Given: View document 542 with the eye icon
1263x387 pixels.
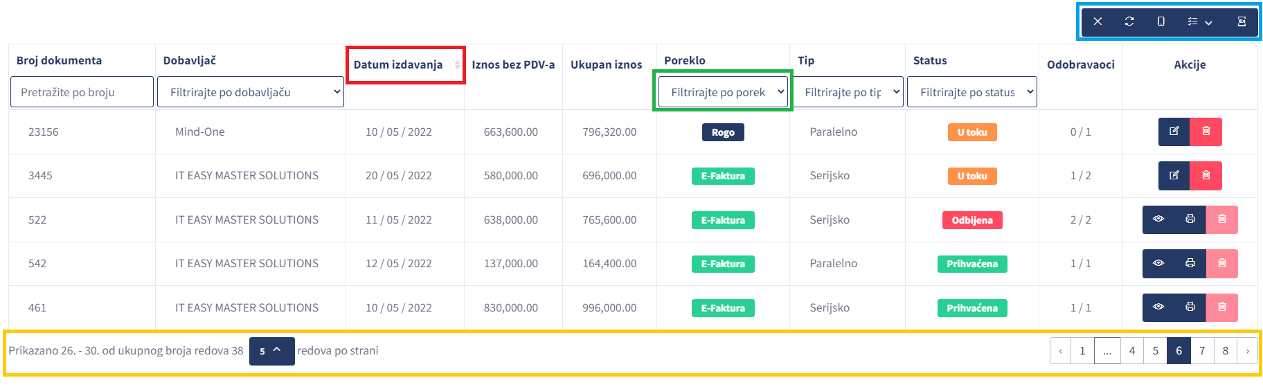Looking at the screenshot, I should [1158, 264].
